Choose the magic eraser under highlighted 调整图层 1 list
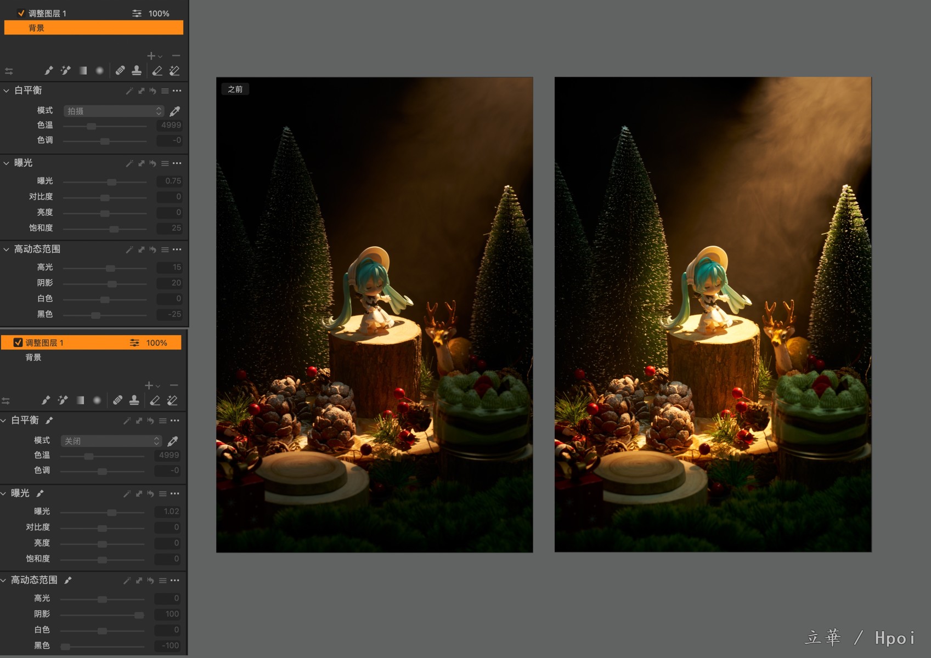This screenshot has width=931, height=658. pyautogui.click(x=172, y=401)
